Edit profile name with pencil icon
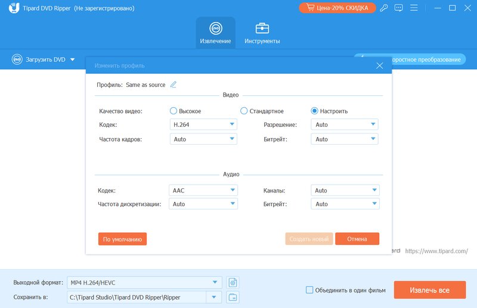This screenshot has height=308, width=477. [x=173, y=85]
